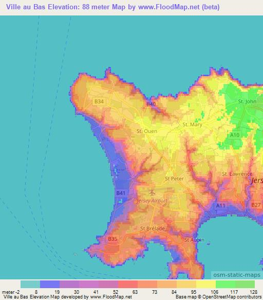Image resolution: width=263 pixels, height=300 pixels.
Task: Select the St Peter place label
Action: pyautogui.click(x=174, y=179)
